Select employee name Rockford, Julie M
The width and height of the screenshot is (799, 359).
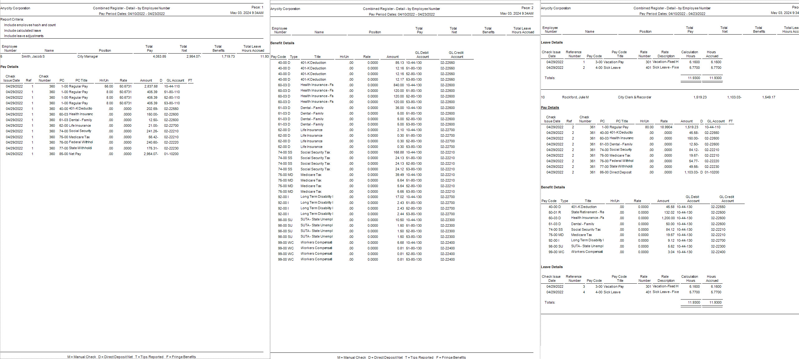click(575, 97)
